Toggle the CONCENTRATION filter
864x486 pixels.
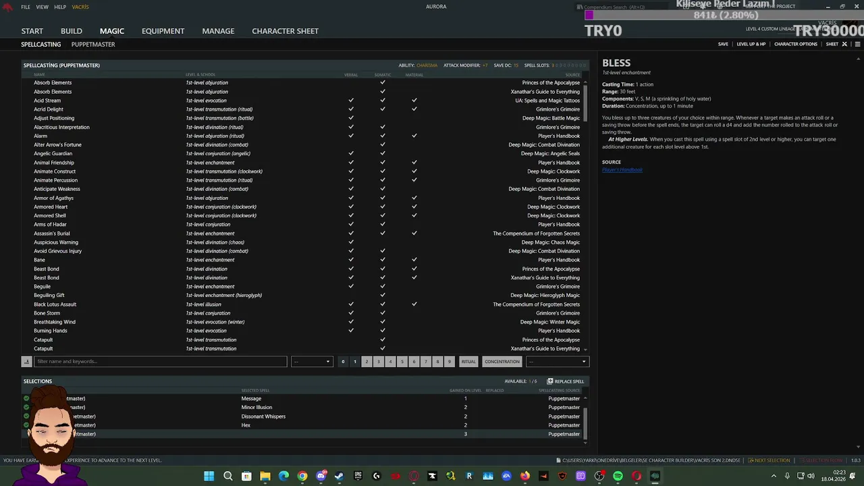502,362
